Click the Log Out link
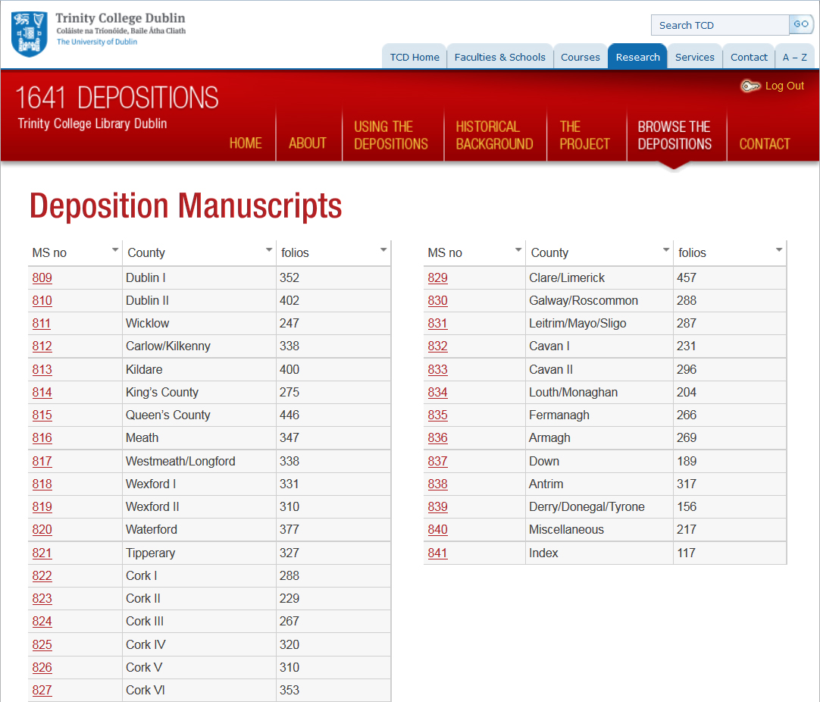The width and height of the screenshot is (820, 702). coord(784,86)
